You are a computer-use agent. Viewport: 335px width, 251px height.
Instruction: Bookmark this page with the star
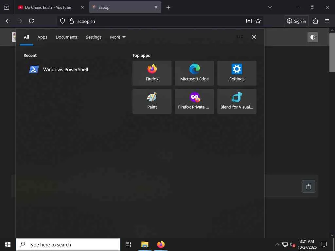pos(258,21)
